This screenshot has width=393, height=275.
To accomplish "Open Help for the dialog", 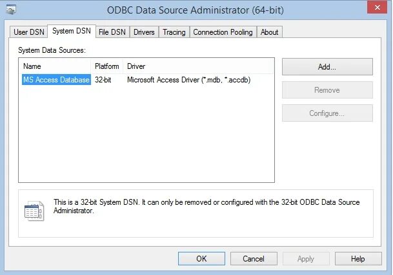I will (x=358, y=258).
